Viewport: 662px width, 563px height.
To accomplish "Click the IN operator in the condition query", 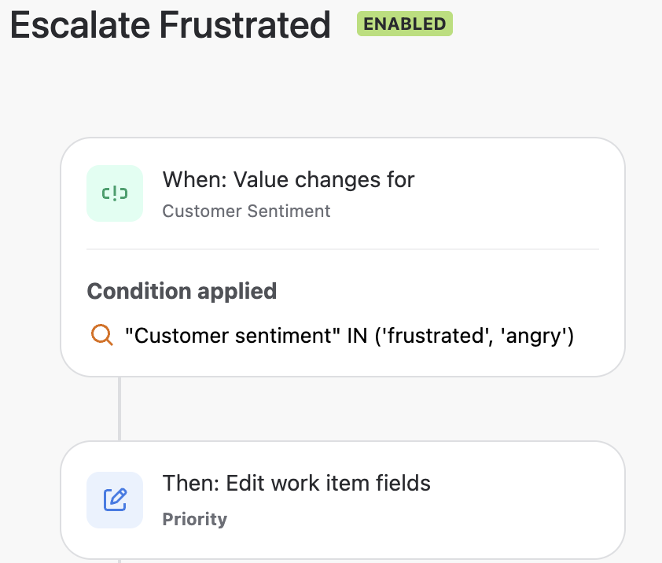I will [356, 336].
